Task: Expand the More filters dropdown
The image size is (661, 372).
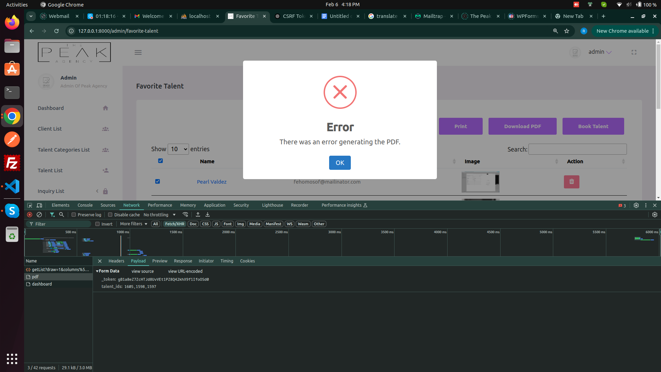Action: pos(134,224)
